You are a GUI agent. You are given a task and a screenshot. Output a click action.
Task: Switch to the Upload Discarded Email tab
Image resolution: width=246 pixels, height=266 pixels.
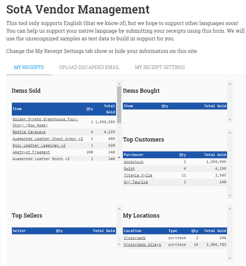click(89, 67)
